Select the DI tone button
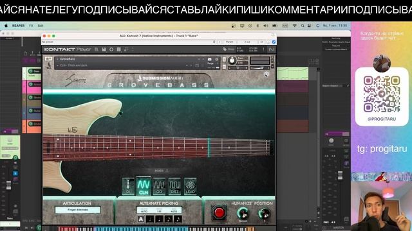The image size is (412, 231). pos(128,186)
